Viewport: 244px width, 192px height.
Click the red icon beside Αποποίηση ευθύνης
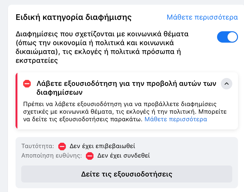(x=90, y=155)
